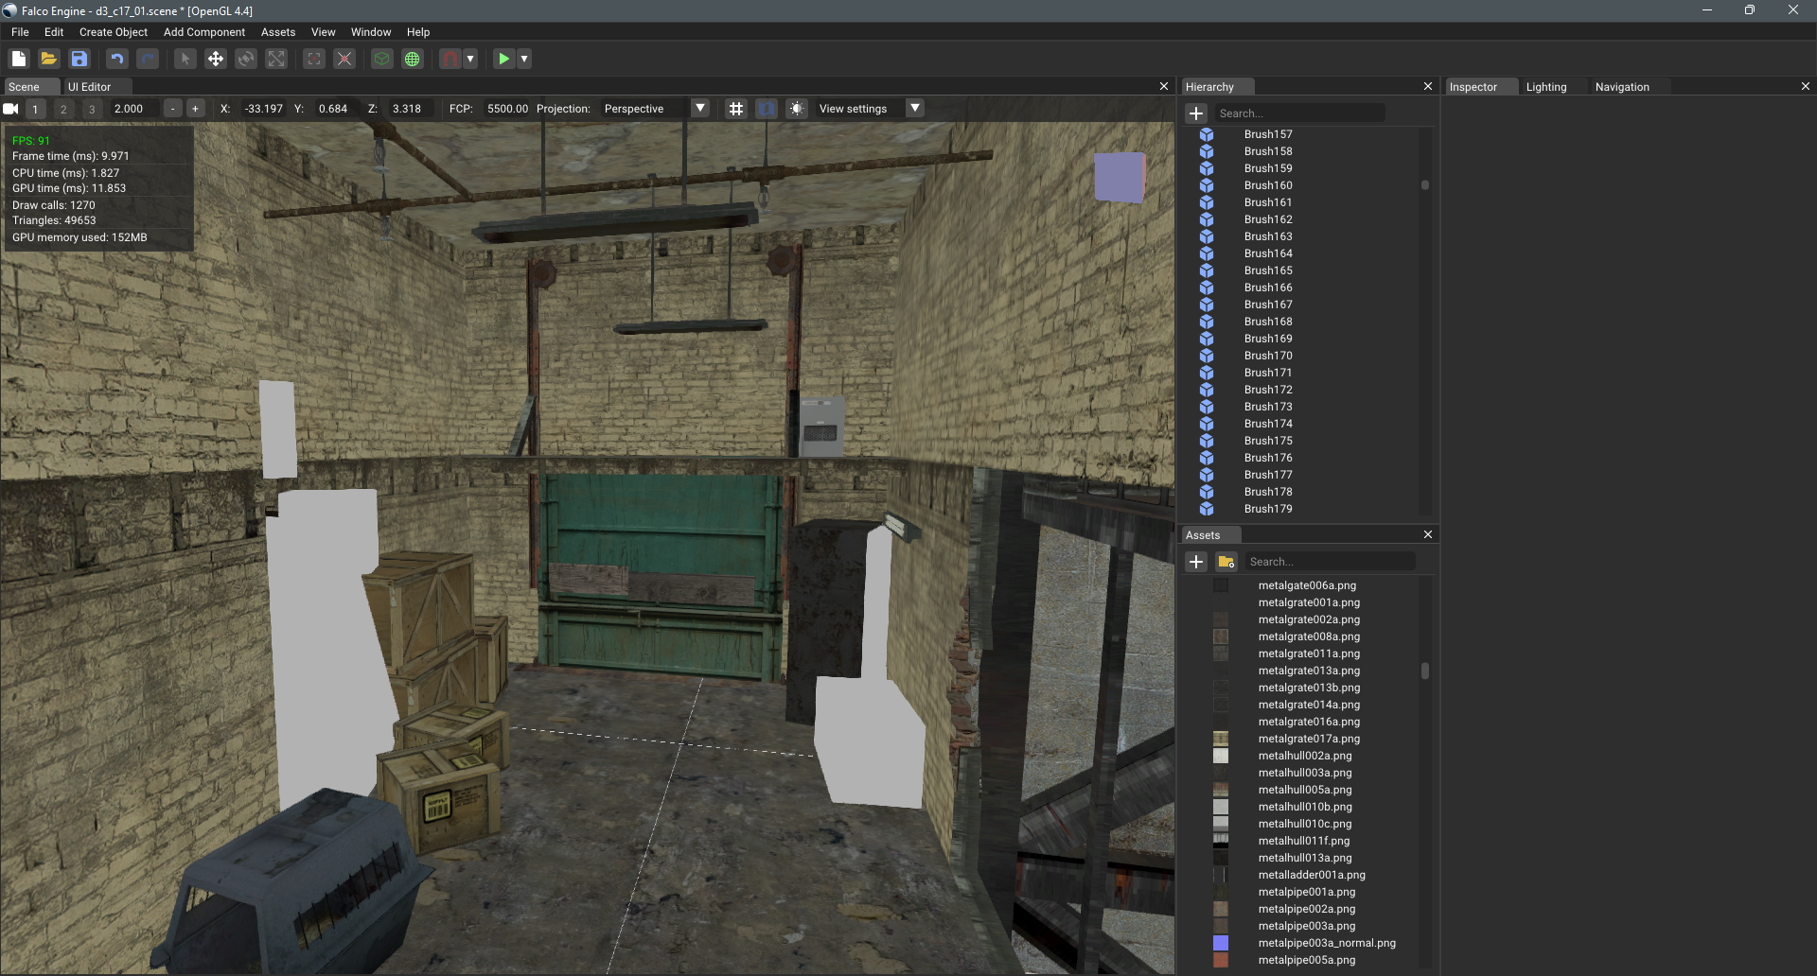Viewport: 1817px width, 976px height.
Task: Open the Window menu
Action: (x=371, y=32)
